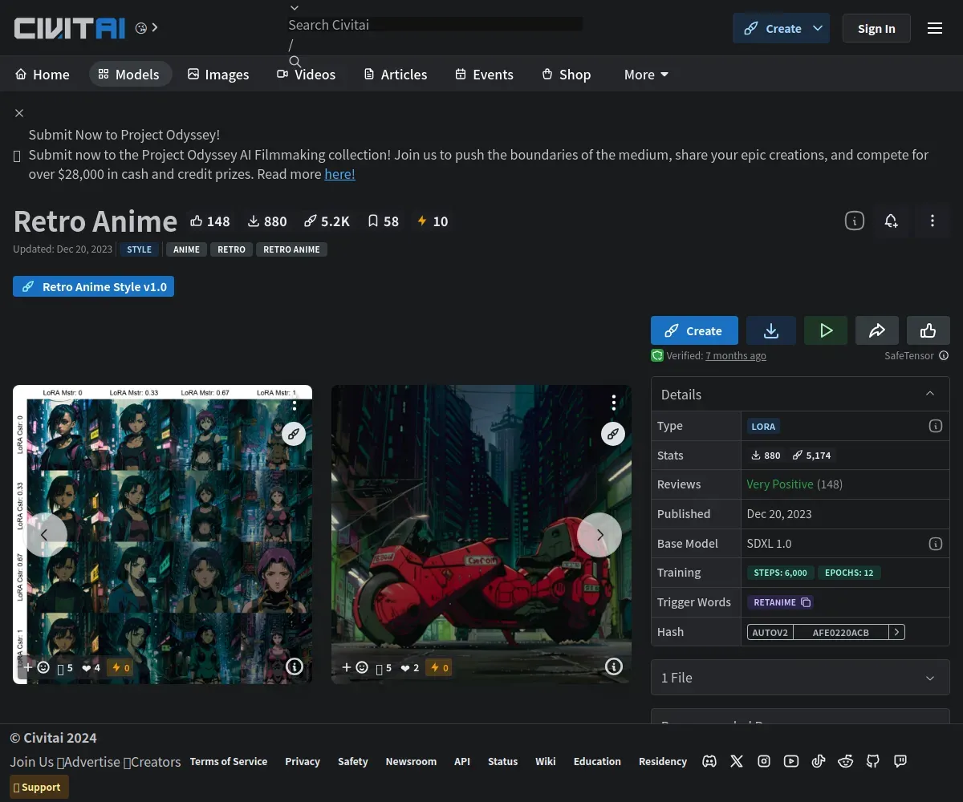Click the green play icon button
Screen dimensions: 963x802
coord(826,330)
